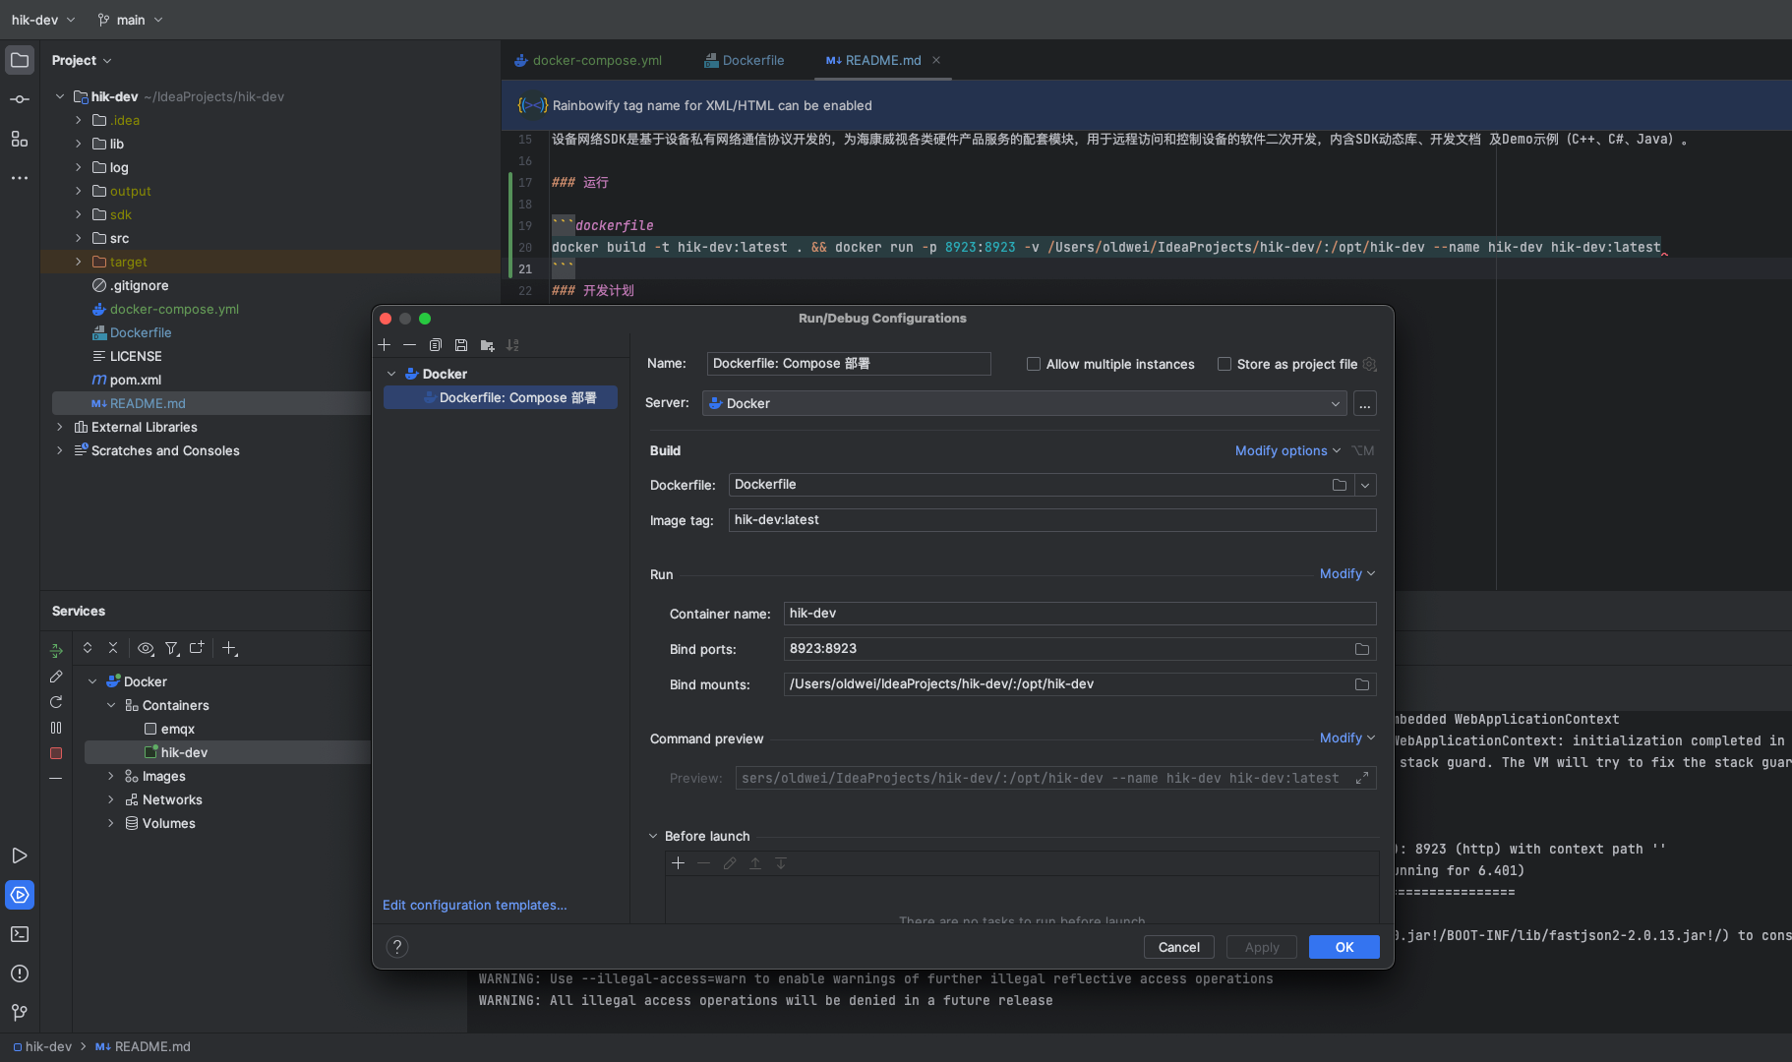
Task: Open the Commit tool window icon
Action: coord(20,99)
